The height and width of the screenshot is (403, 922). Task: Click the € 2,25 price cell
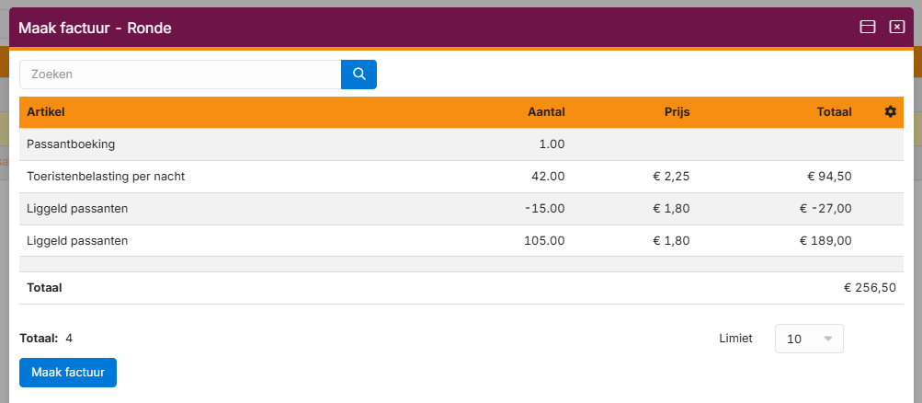[671, 177]
